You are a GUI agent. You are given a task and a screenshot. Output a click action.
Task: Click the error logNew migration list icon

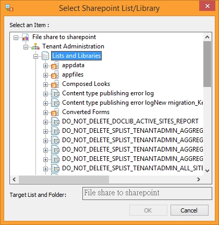pos(55,103)
